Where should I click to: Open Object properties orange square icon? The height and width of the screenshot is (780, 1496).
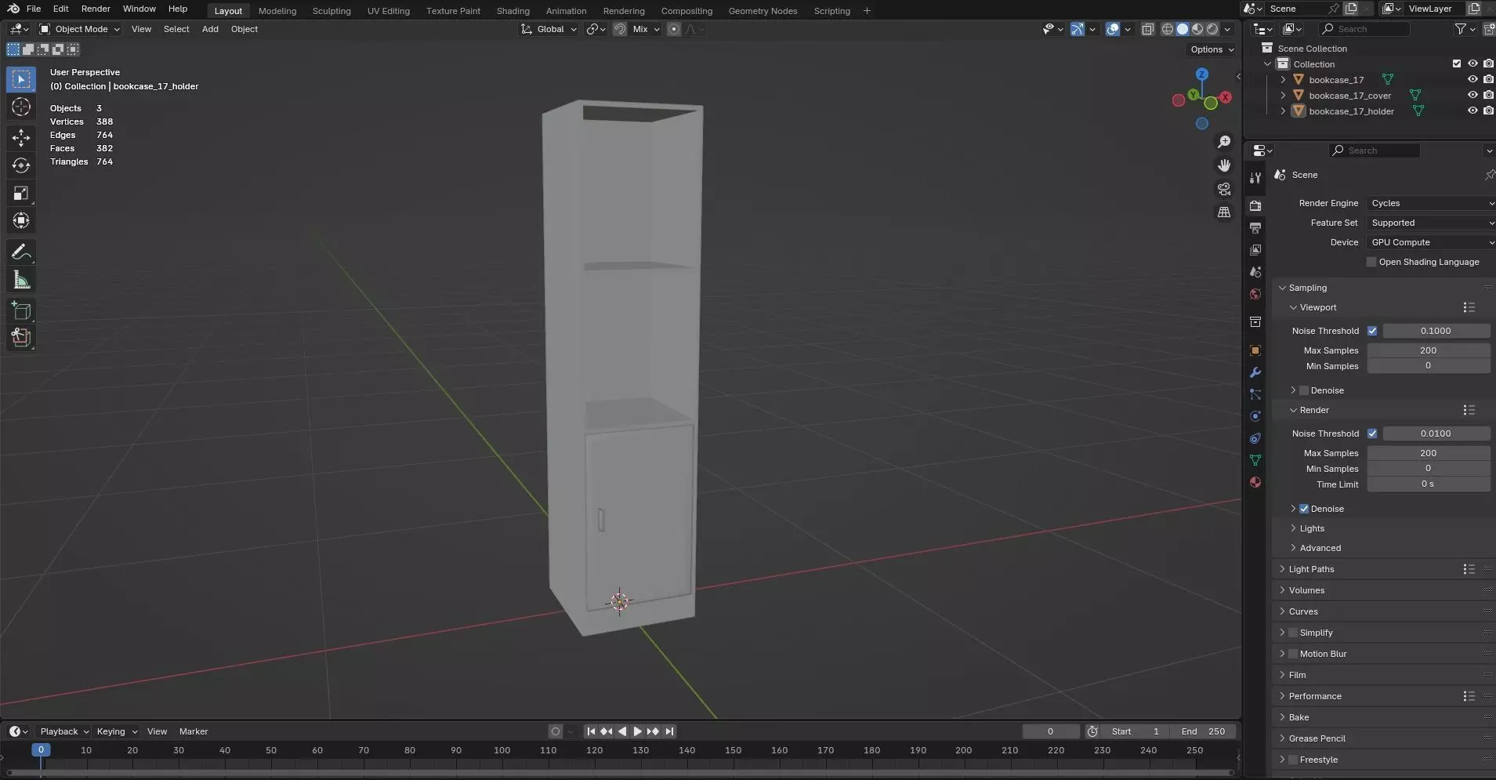pos(1255,350)
